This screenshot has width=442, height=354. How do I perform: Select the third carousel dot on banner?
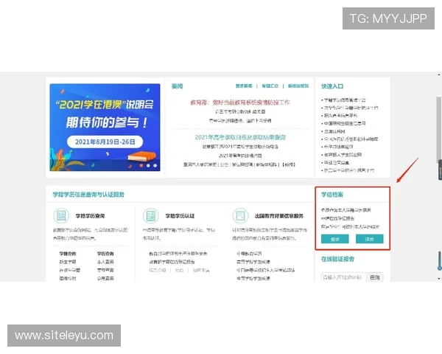(x=155, y=165)
